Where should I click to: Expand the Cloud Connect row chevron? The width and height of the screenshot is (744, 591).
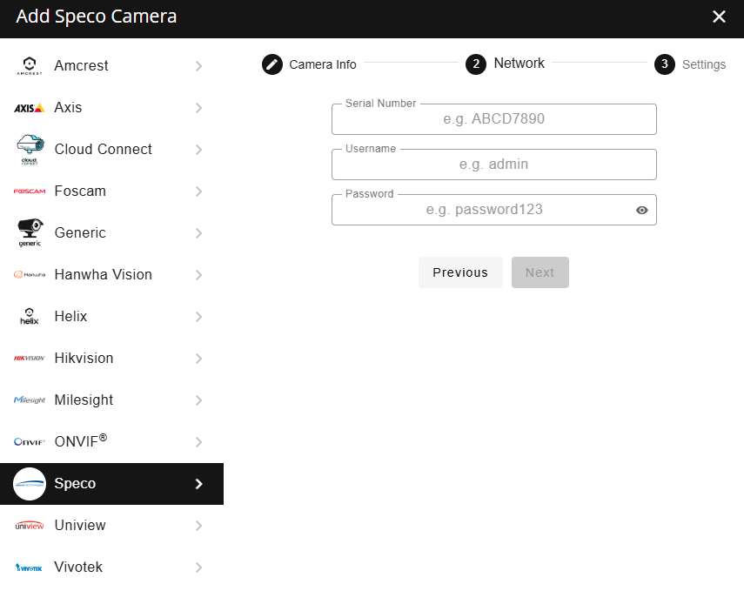tap(198, 150)
